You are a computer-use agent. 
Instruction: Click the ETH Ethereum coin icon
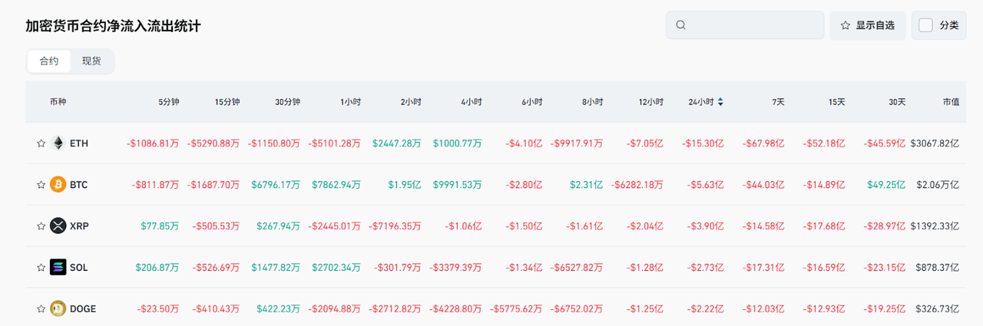click(x=58, y=143)
